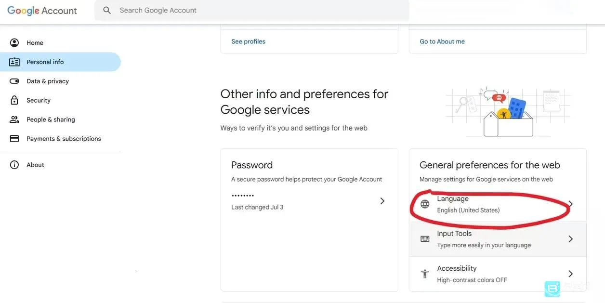This screenshot has height=303, width=605.
Task: Click the Personal info ID card icon
Action: point(14,62)
